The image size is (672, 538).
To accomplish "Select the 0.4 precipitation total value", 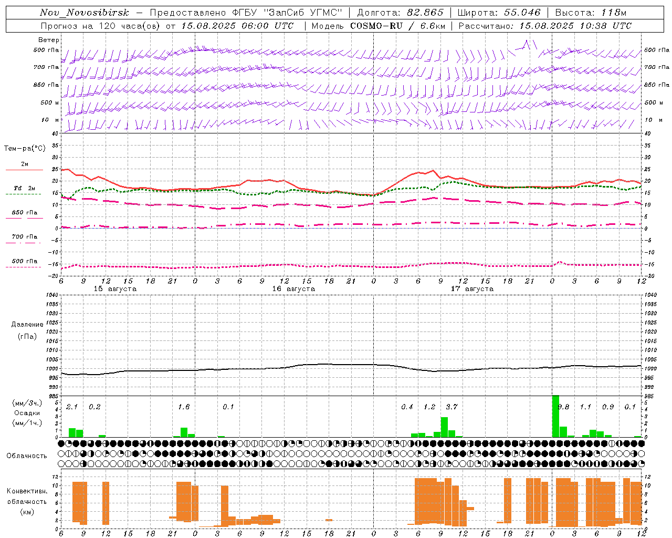I will 407,407.
